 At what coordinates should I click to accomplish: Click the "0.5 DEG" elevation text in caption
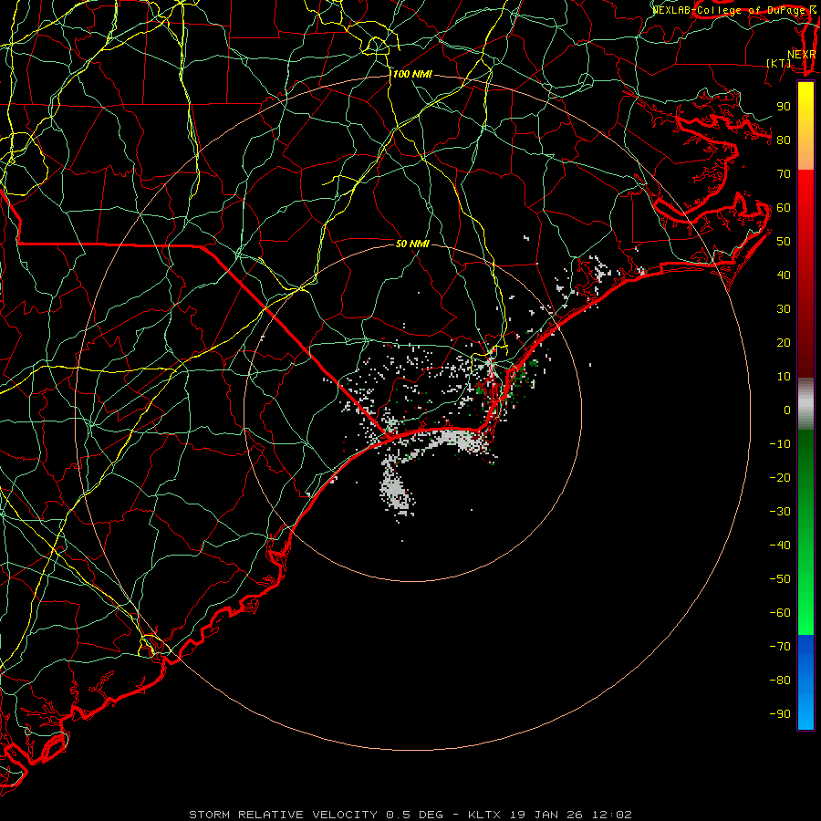415,815
